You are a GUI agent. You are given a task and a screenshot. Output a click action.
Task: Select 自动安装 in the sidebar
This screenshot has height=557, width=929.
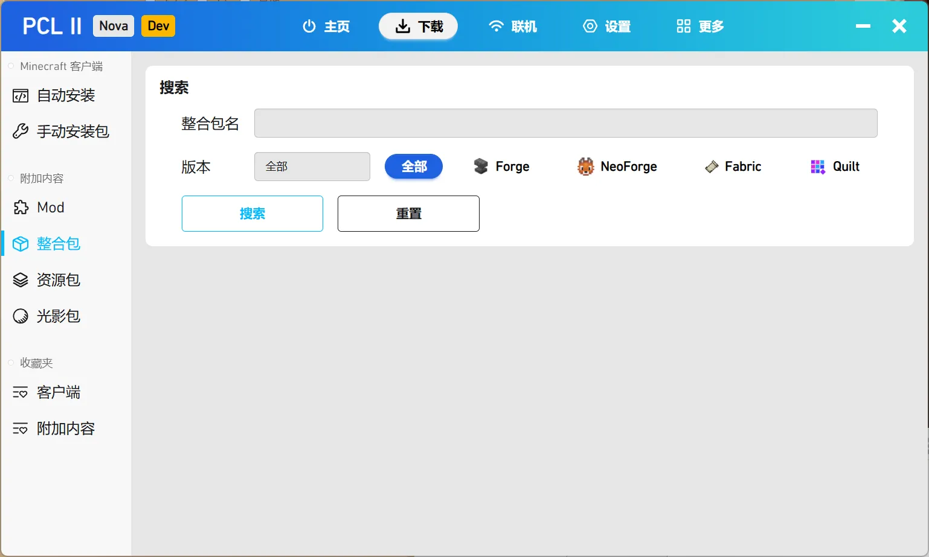point(66,95)
